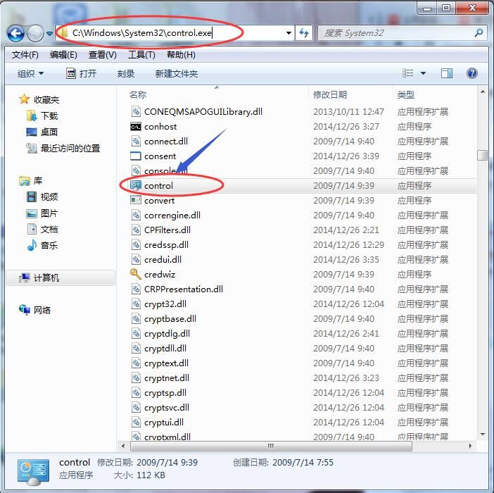Image resolution: width=494 pixels, height=493 pixels.
Task: Sort by the Date Modified (修改日期) column
Action: (330, 94)
